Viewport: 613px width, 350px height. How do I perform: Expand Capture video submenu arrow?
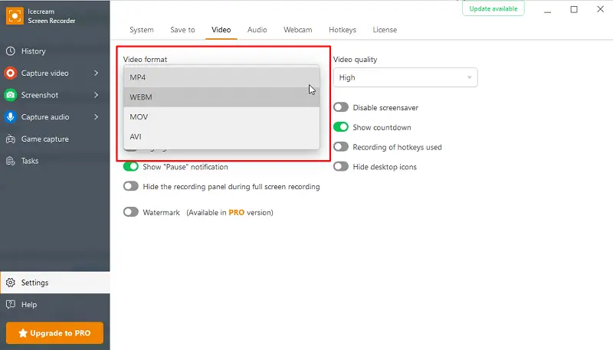(x=97, y=73)
